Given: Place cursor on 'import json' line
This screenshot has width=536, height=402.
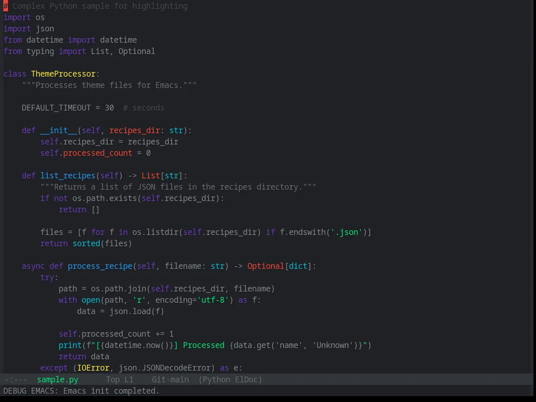Looking at the screenshot, I should (x=28, y=28).
